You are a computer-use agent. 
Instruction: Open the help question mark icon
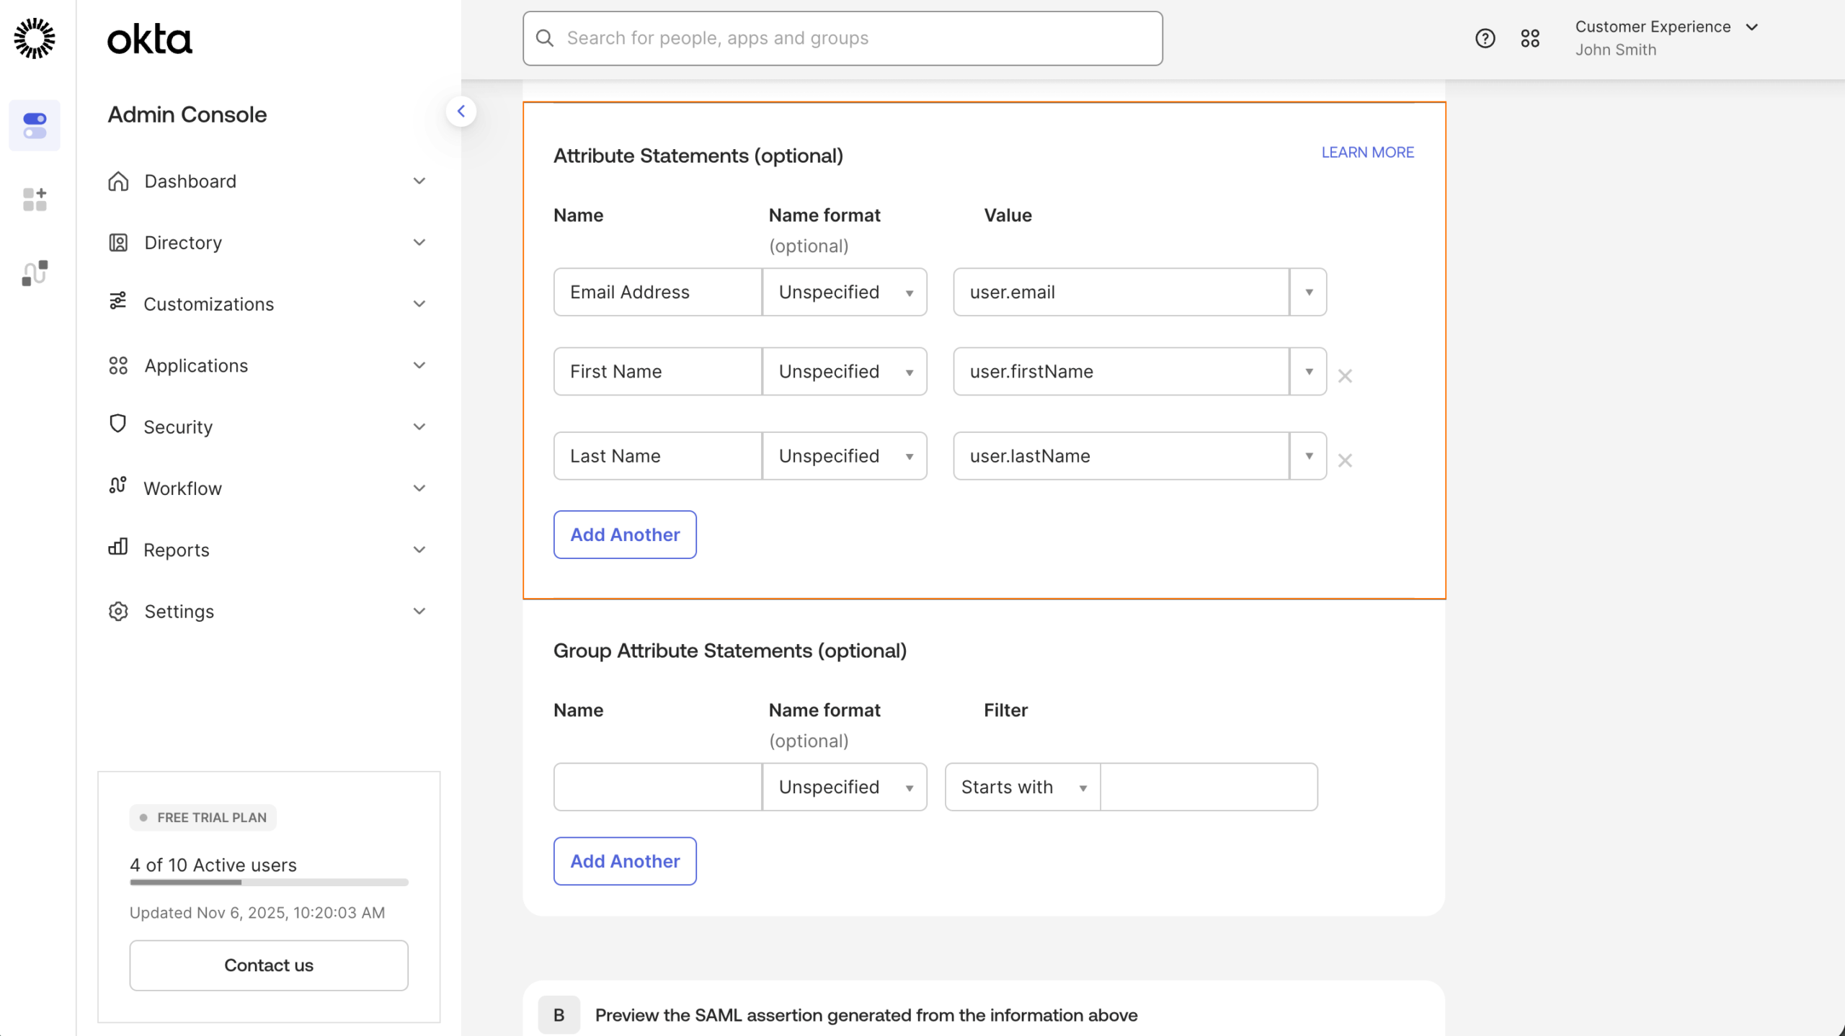coord(1485,37)
